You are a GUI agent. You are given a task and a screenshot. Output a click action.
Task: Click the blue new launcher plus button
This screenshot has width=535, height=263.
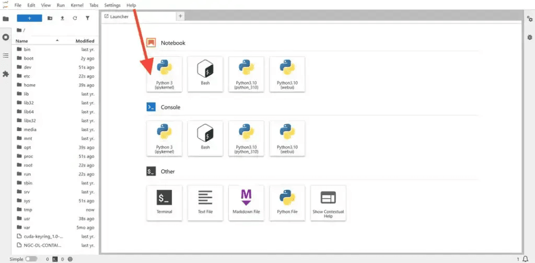(29, 18)
